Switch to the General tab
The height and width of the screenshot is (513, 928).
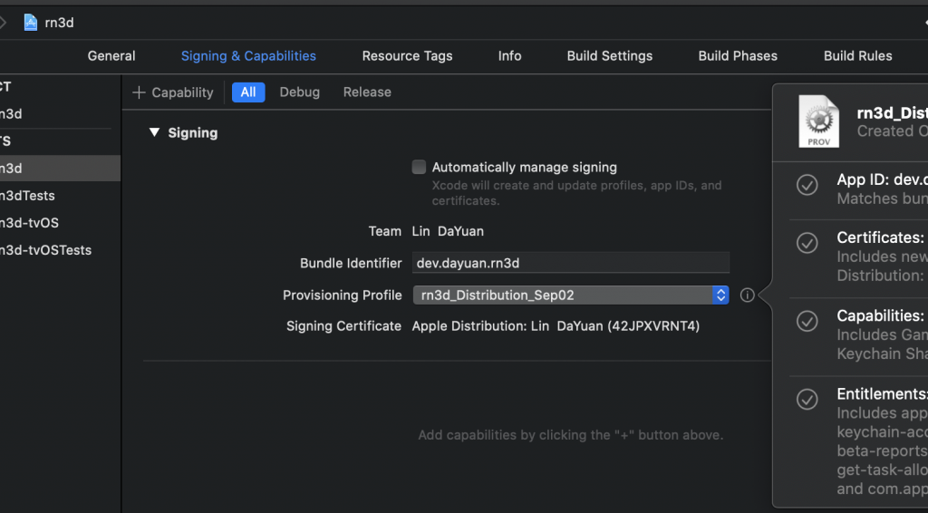pos(111,56)
